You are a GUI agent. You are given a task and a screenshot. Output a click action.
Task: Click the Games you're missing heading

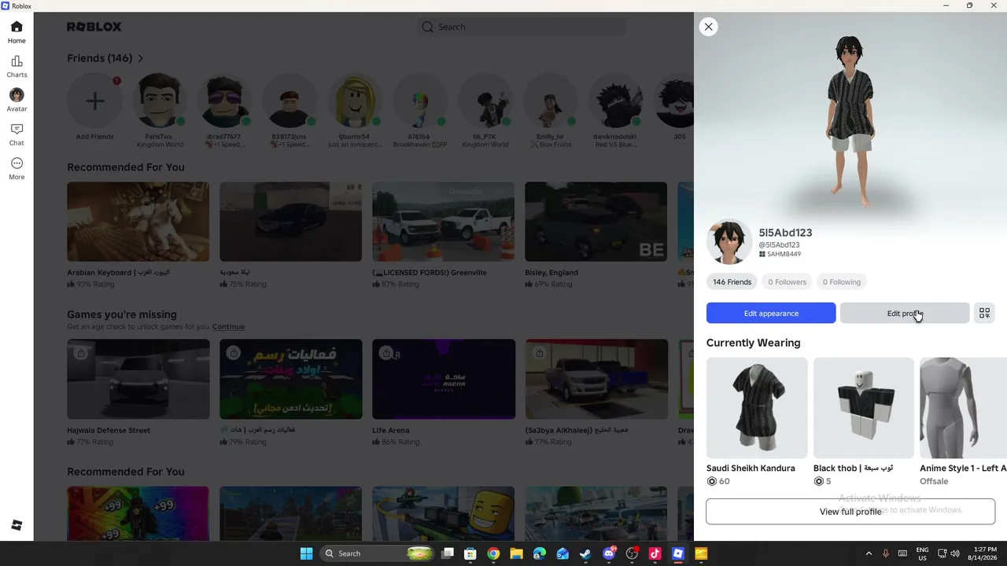coord(122,314)
